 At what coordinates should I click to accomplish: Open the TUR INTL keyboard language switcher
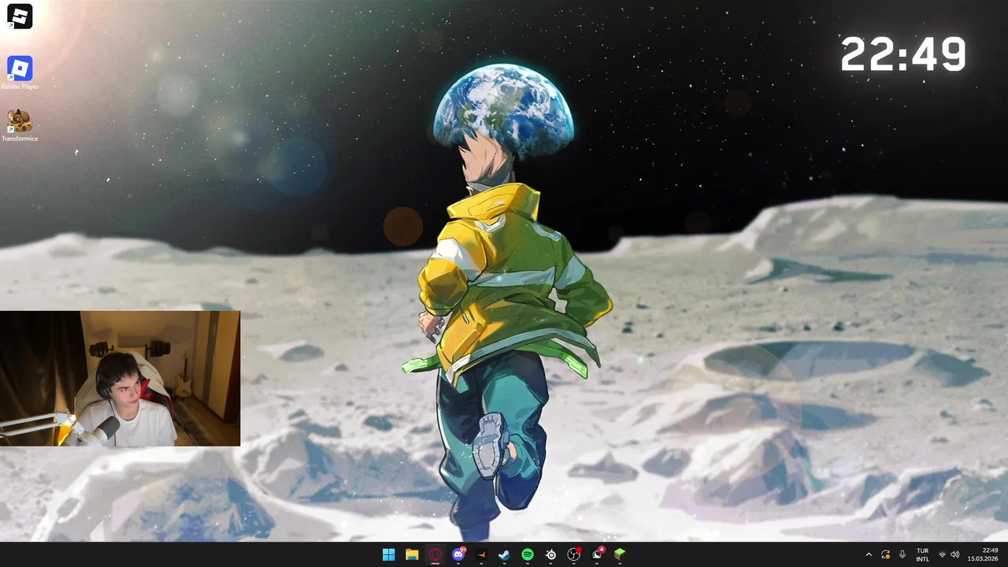(x=922, y=554)
